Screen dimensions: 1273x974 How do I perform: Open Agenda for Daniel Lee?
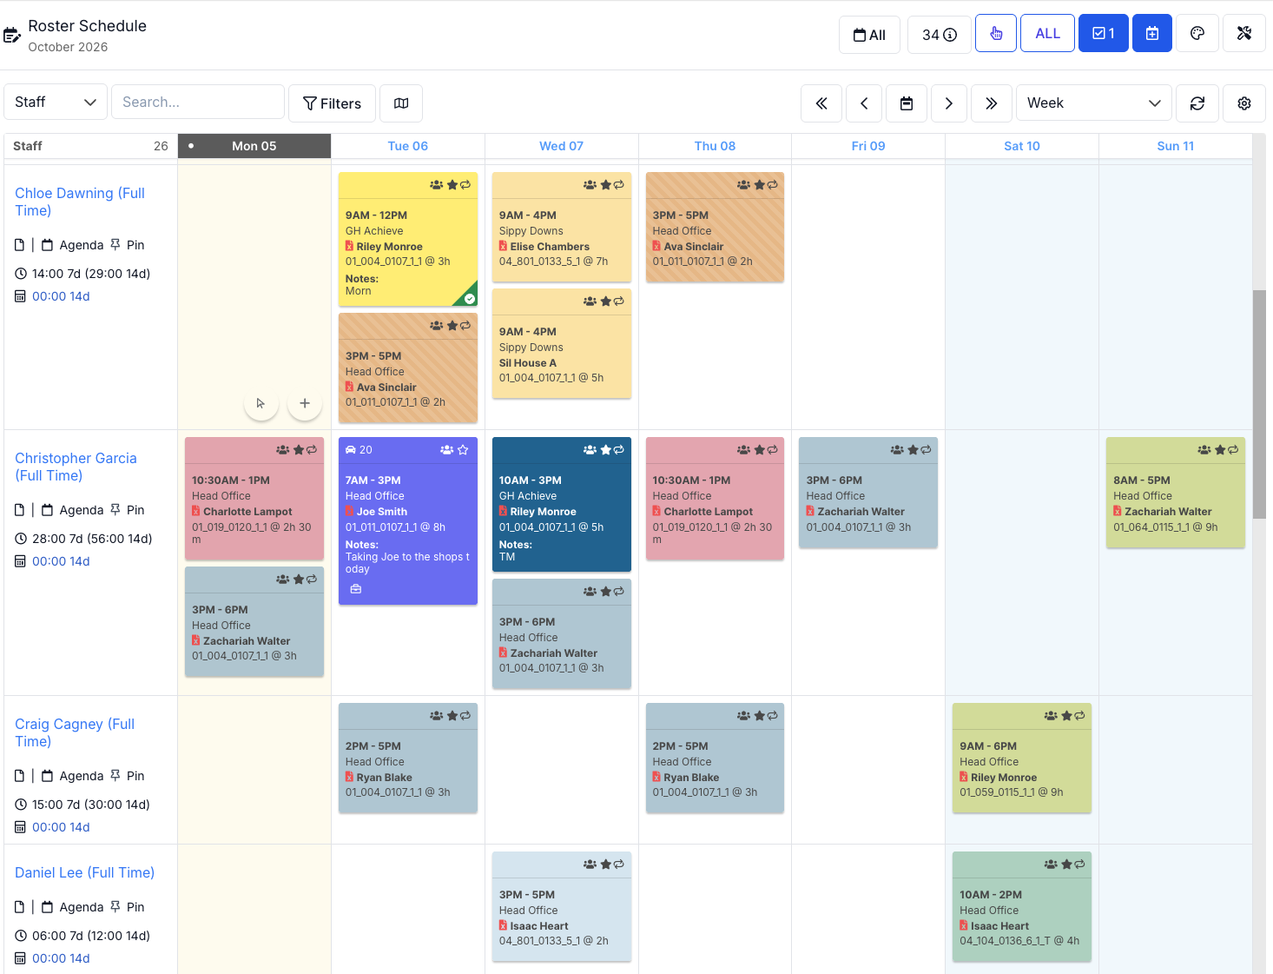point(72,907)
